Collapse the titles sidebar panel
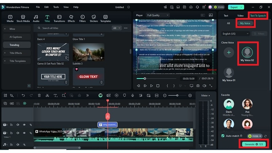 pos(29,86)
